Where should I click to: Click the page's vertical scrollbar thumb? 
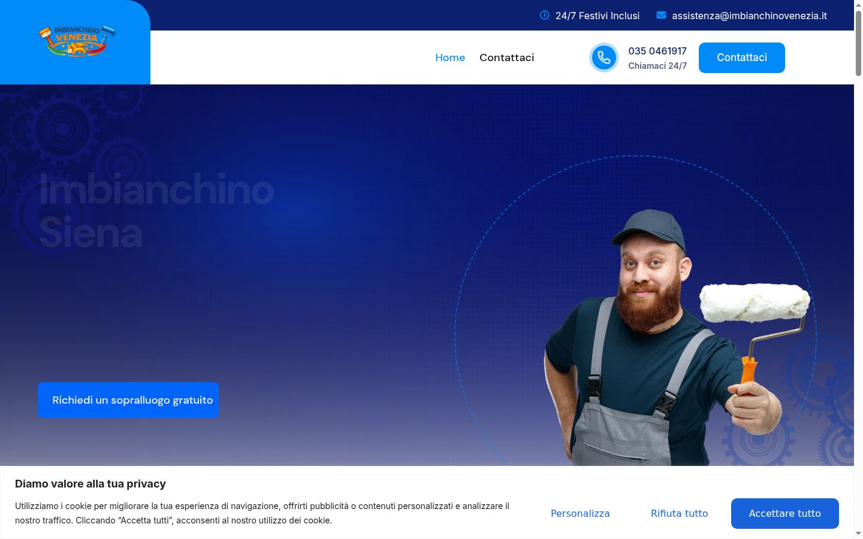coord(858,43)
